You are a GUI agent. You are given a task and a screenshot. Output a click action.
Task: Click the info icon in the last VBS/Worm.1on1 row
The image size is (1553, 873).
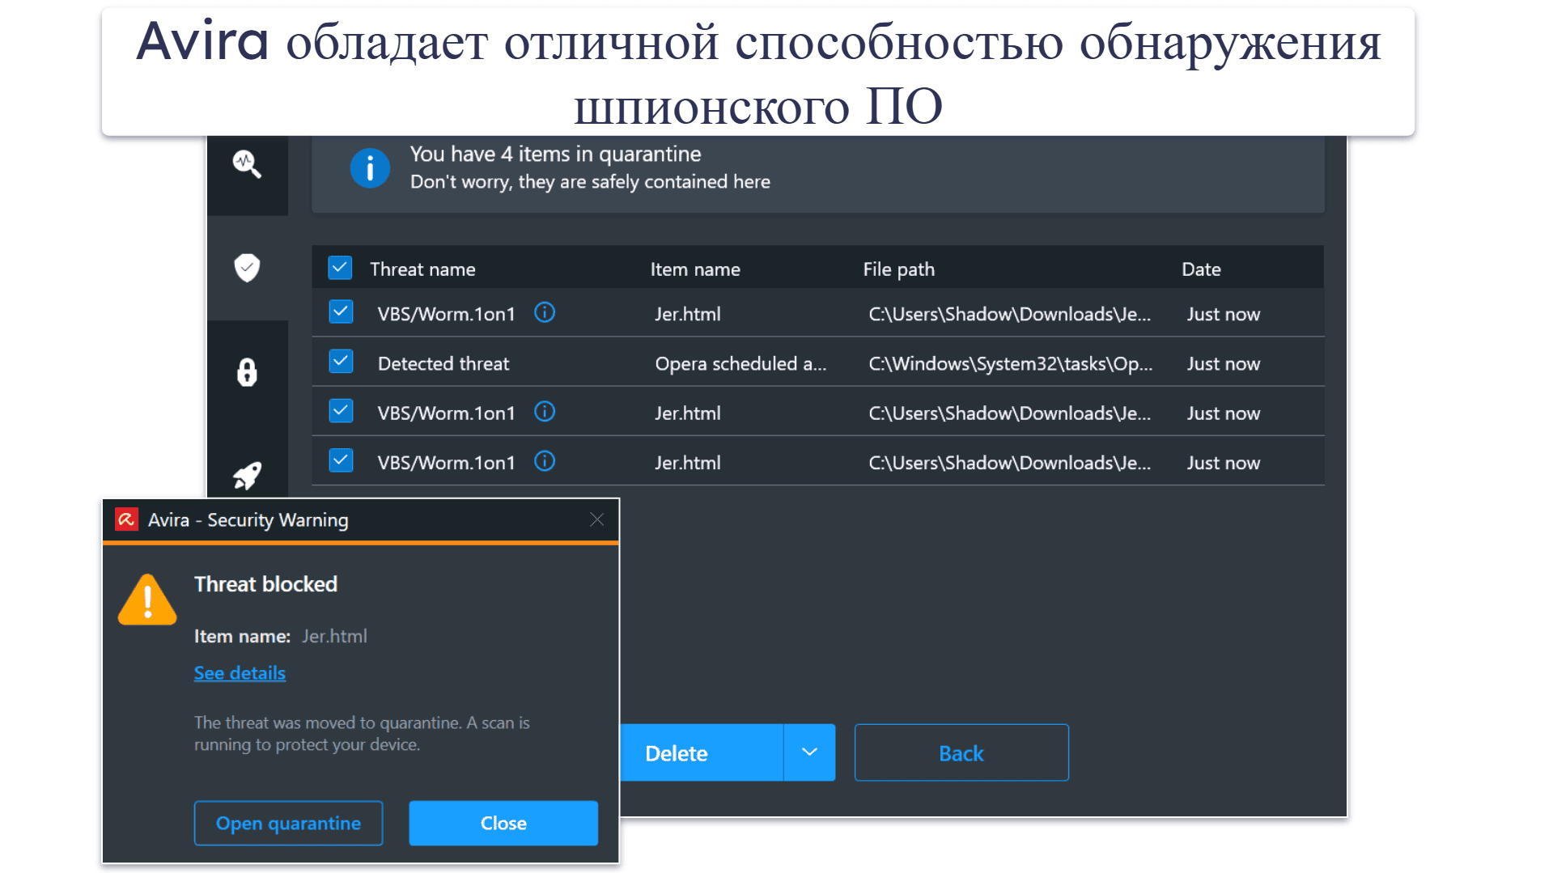tap(545, 461)
